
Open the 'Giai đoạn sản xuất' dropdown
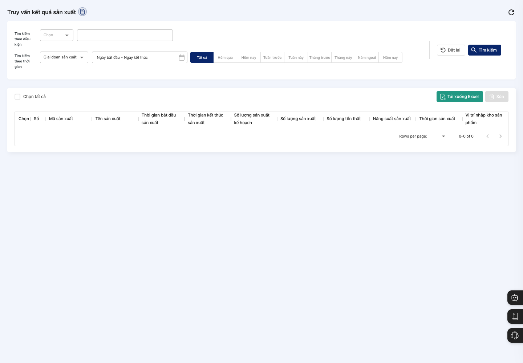(64, 57)
